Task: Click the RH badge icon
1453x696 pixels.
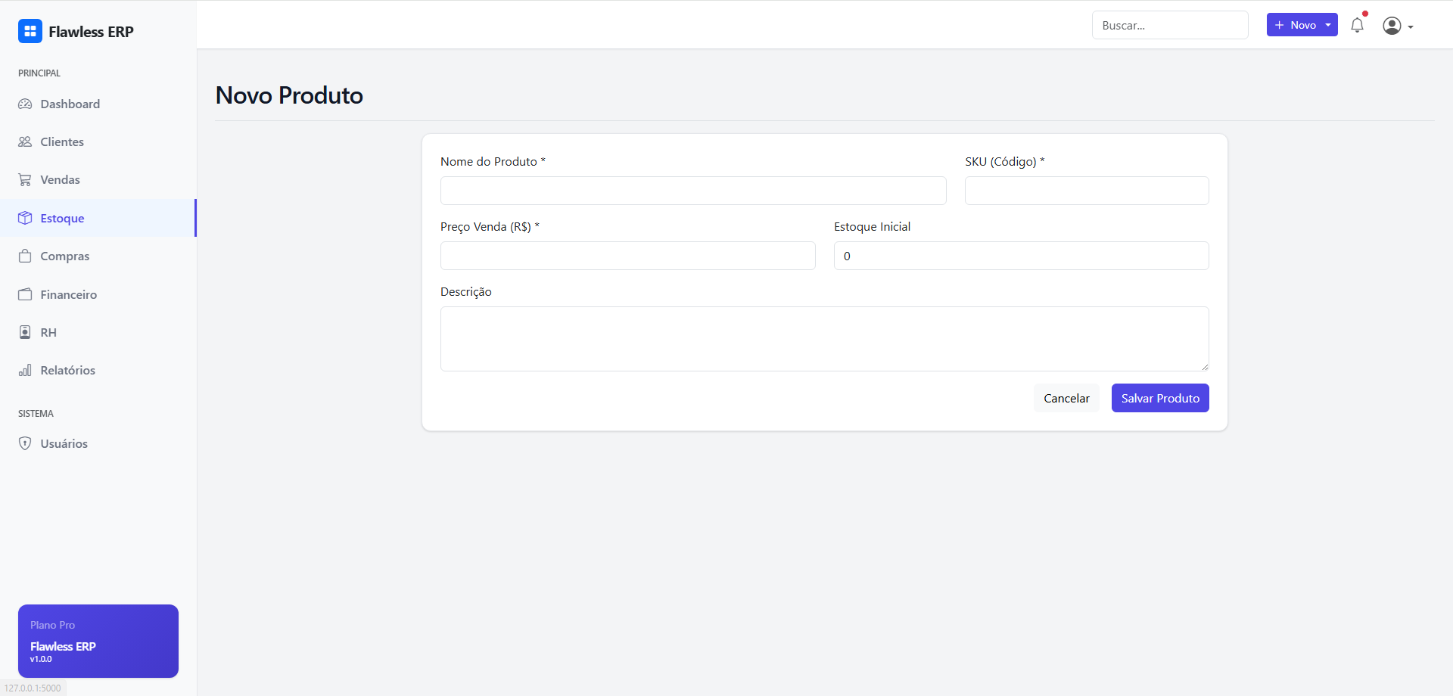Action: (x=25, y=332)
